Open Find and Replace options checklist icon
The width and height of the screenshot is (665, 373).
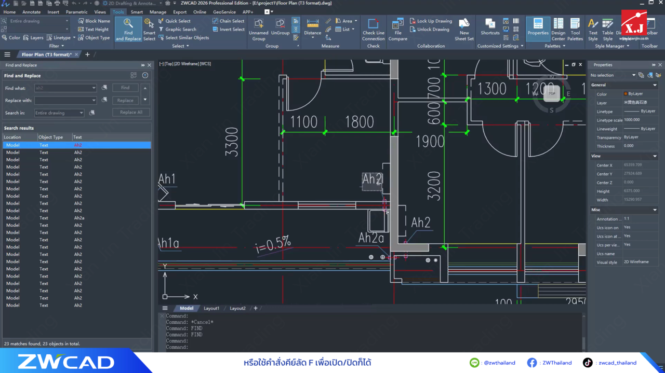click(x=134, y=76)
